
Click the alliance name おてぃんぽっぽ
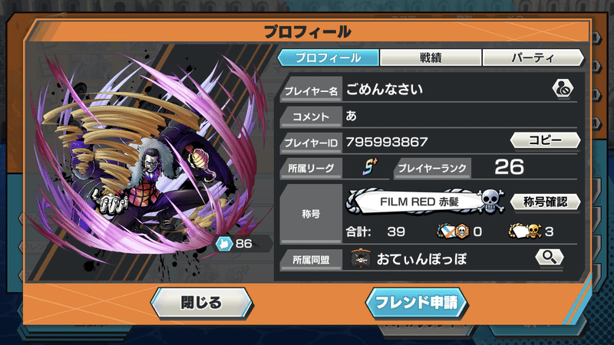coord(421,259)
